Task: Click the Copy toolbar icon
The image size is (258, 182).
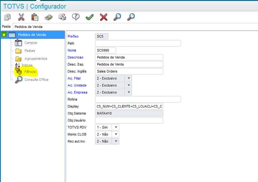Action: (7, 17)
